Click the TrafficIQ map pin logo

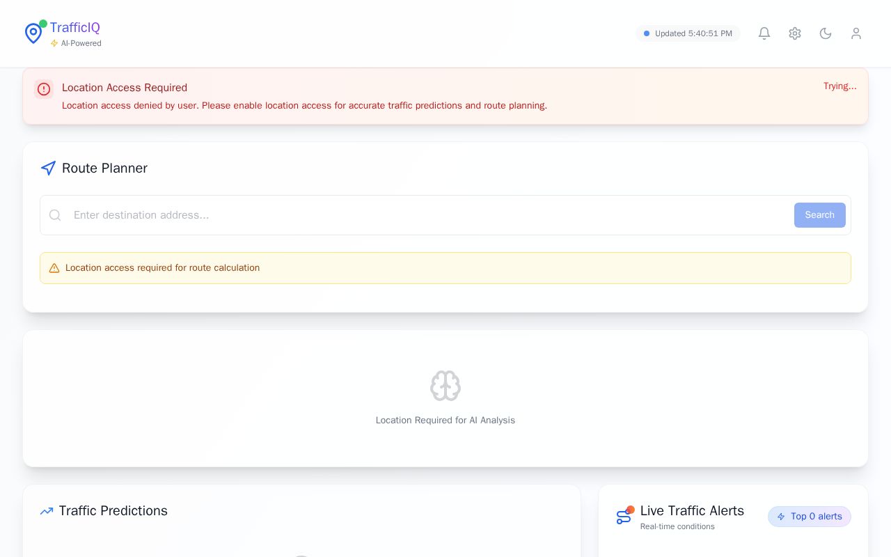click(33, 33)
